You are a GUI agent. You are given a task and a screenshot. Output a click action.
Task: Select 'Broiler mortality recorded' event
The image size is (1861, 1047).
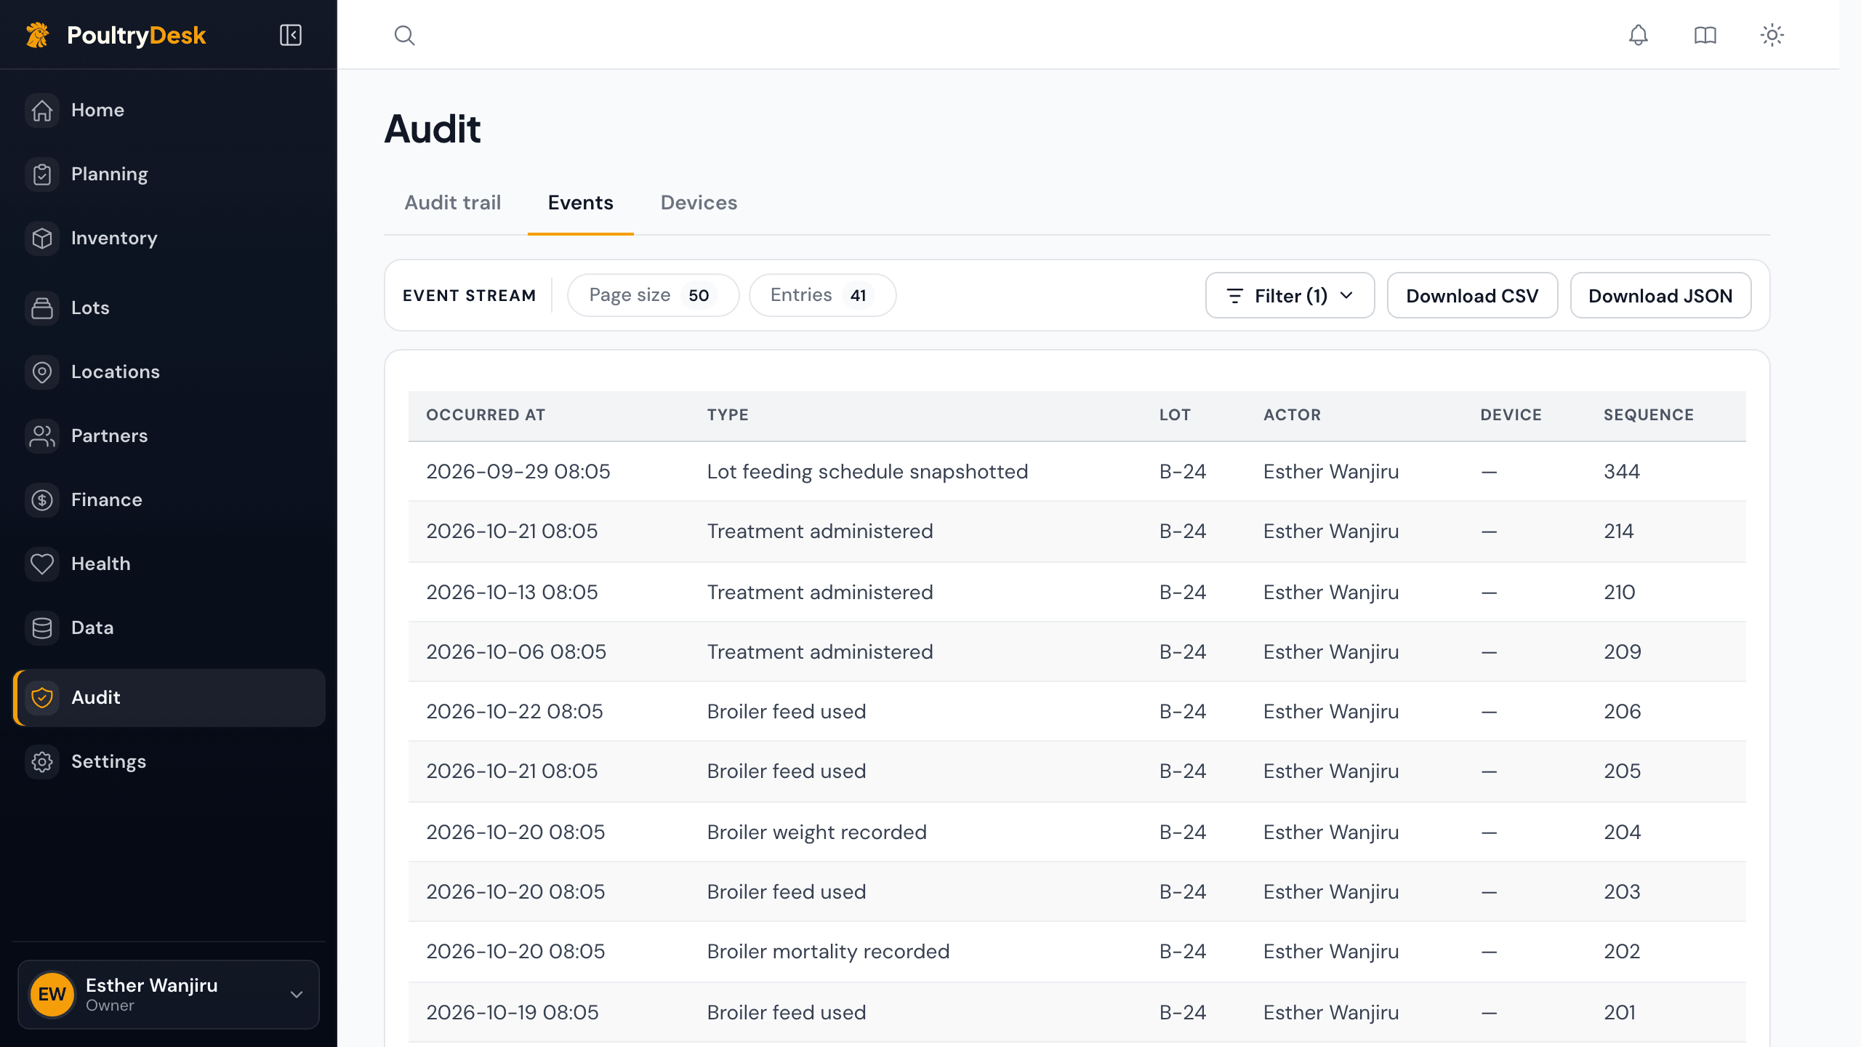pyautogui.click(x=828, y=952)
